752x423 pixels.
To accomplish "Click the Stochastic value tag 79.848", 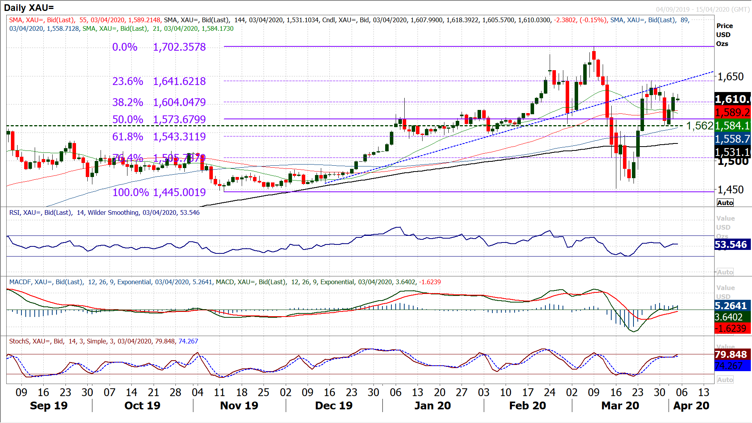I will (x=733, y=354).
